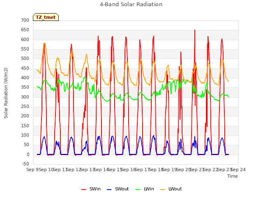Viewport: 263px width, 197px height.
Task: Click the 700 y-axis tick label
Action: point(25,20)
